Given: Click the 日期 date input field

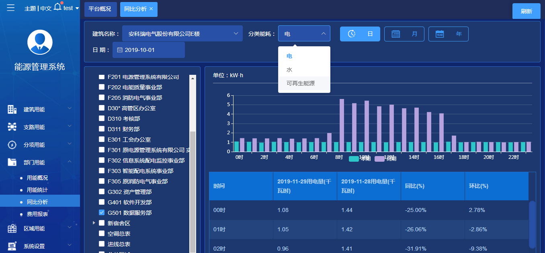Looking at the screenshot, I should point(149,50).
